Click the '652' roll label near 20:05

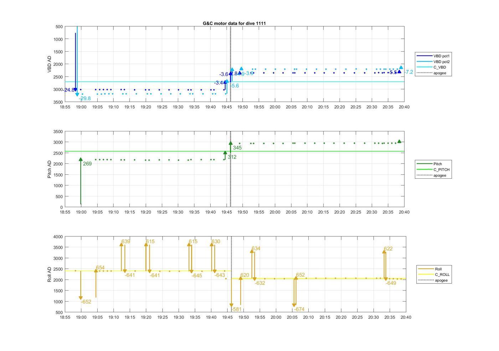[300, 275]
